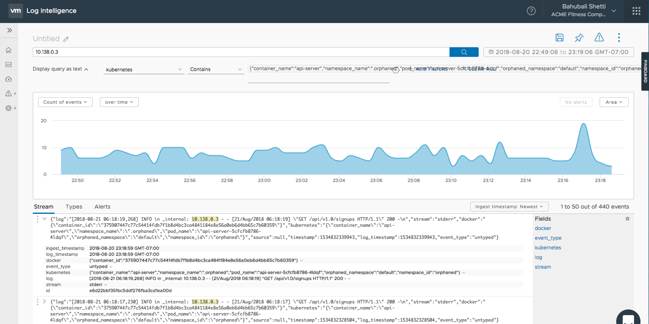Expand the log field value chevron
This screenshot has width=649, height=324.
[349, 279]
